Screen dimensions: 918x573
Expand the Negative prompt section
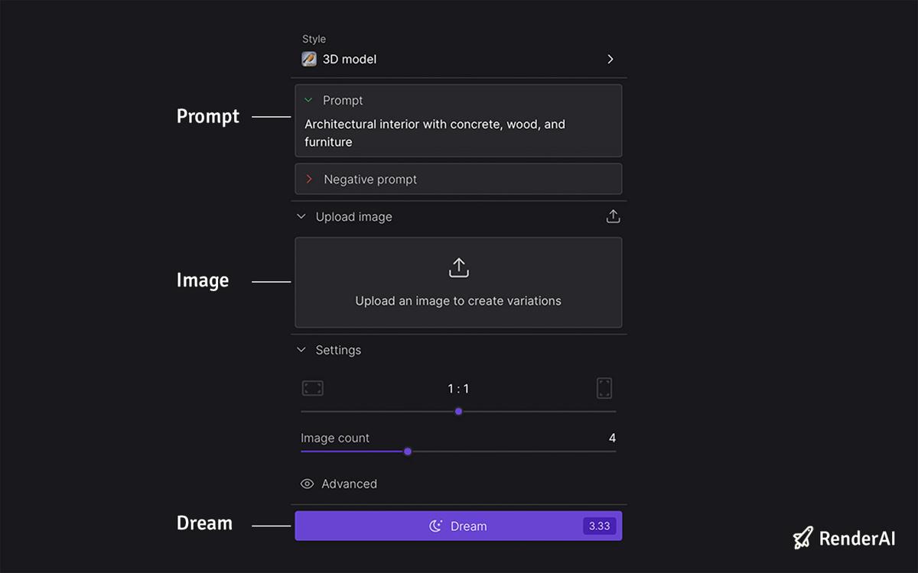[309, 179]
